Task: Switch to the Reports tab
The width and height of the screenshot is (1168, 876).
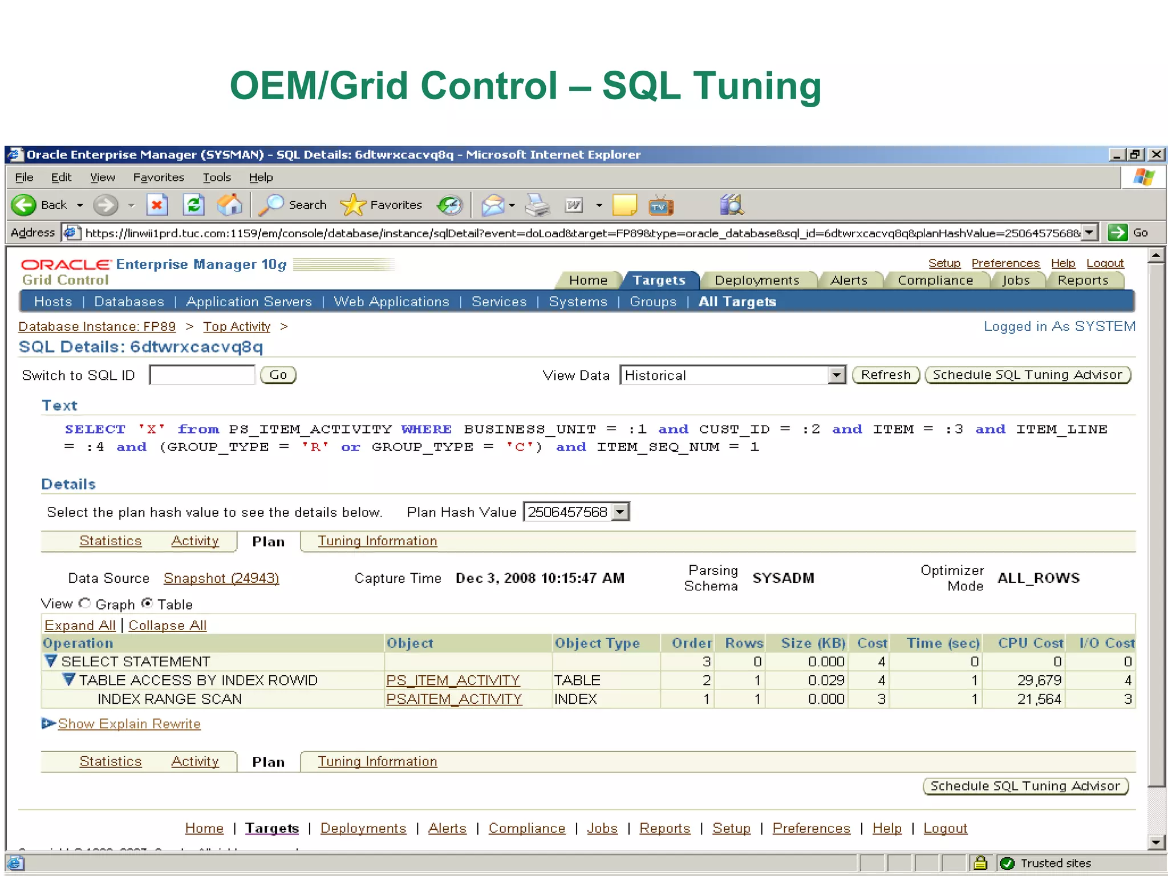Action: click(1083, 280)
